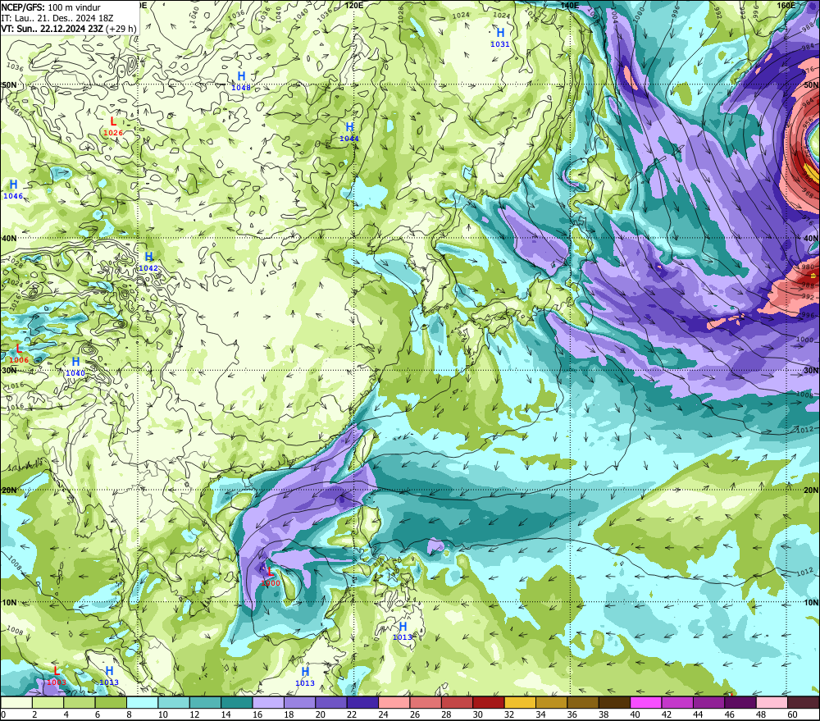Click the green 4–6 legend swatch
The image size is (820, 721).
[x=80, y=703]
